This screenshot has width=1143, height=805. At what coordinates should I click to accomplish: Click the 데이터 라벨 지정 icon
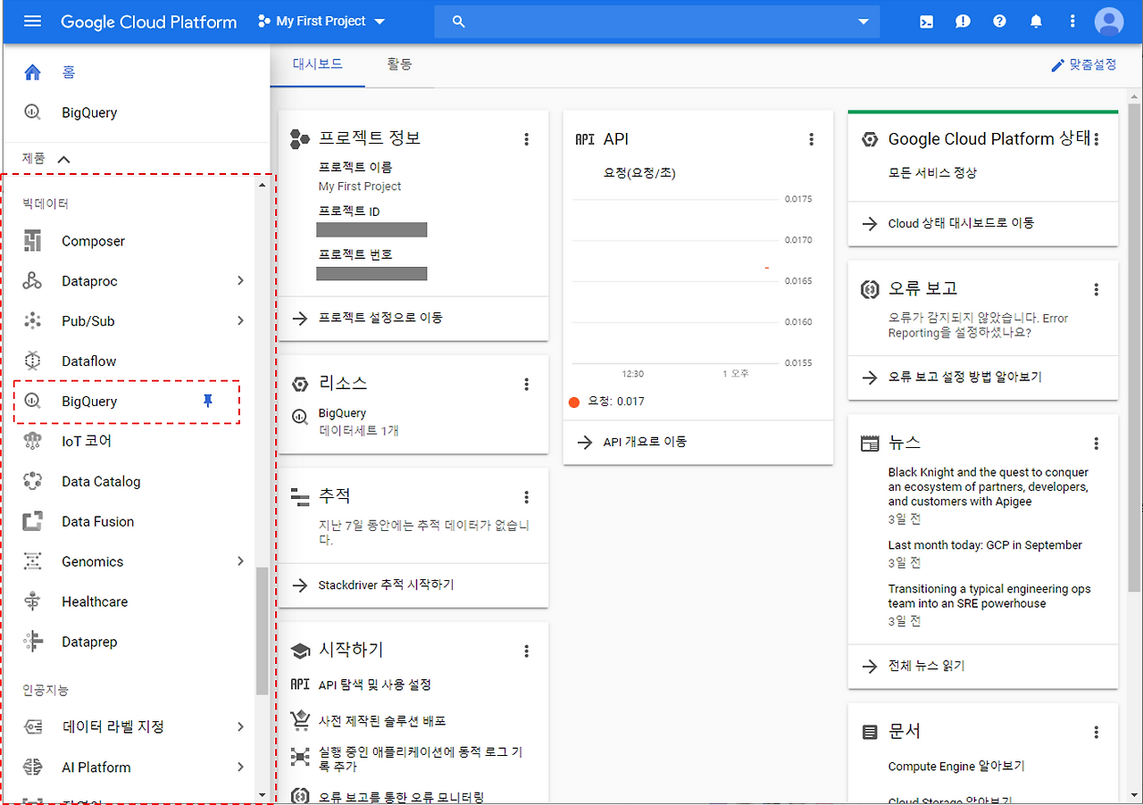point(33,726)
